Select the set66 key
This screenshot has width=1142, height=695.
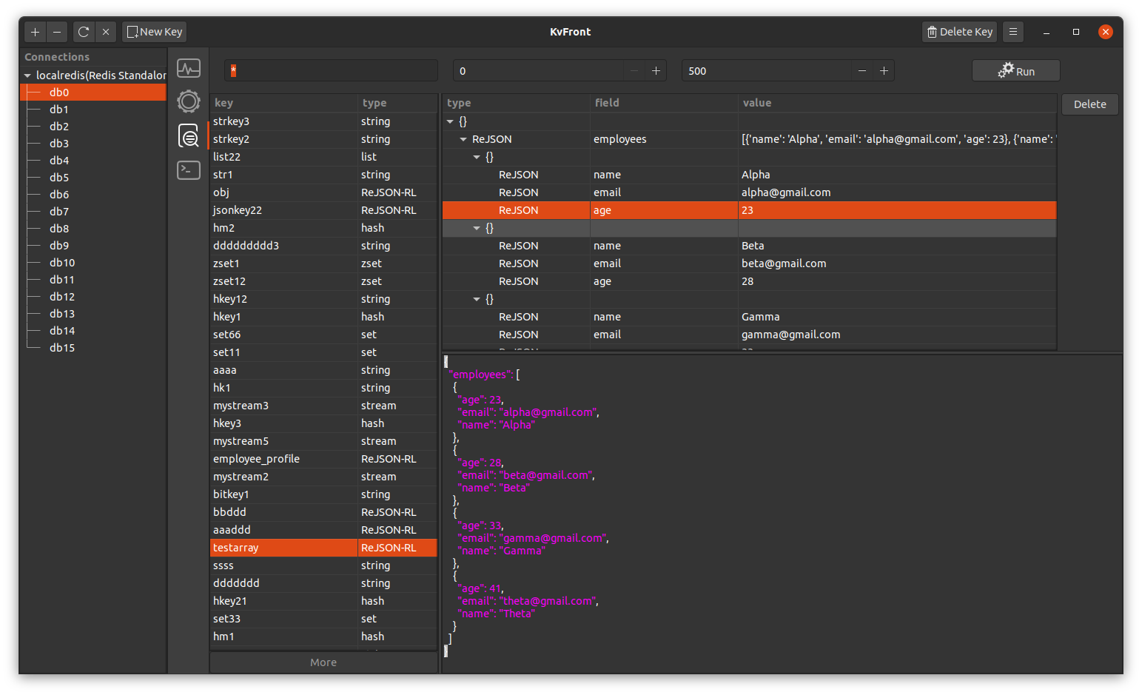[323, 335]
